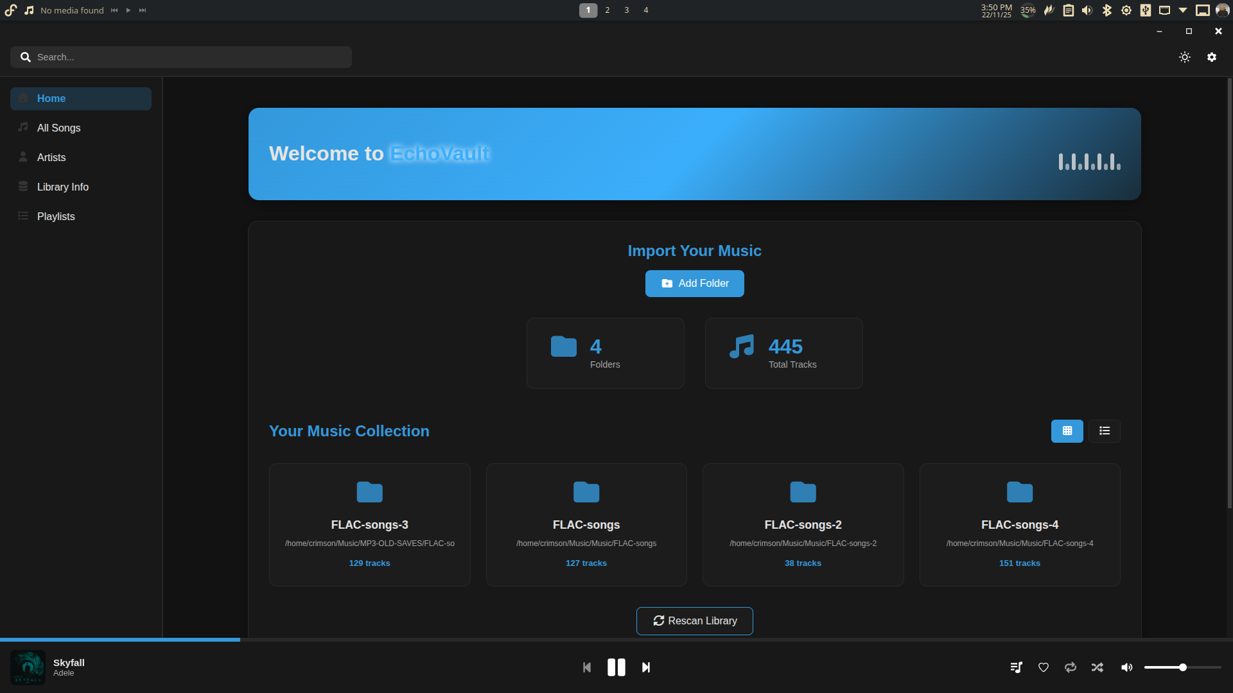Open the play queue icon

(x=1016, y=667)
